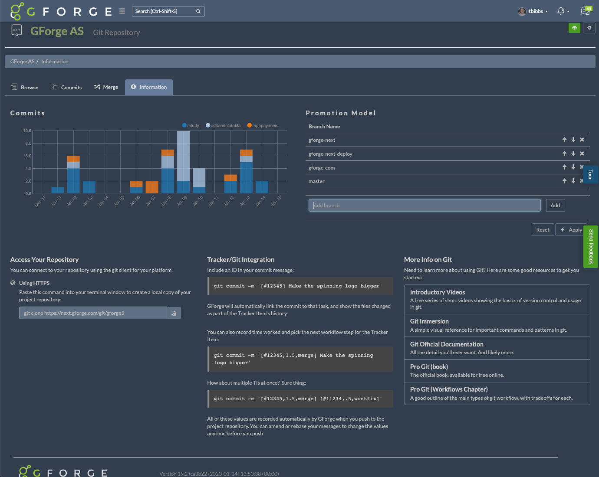Open the notifications bell dropdown
The width and height of the screenshot is (599, 477).
[563, 11]
